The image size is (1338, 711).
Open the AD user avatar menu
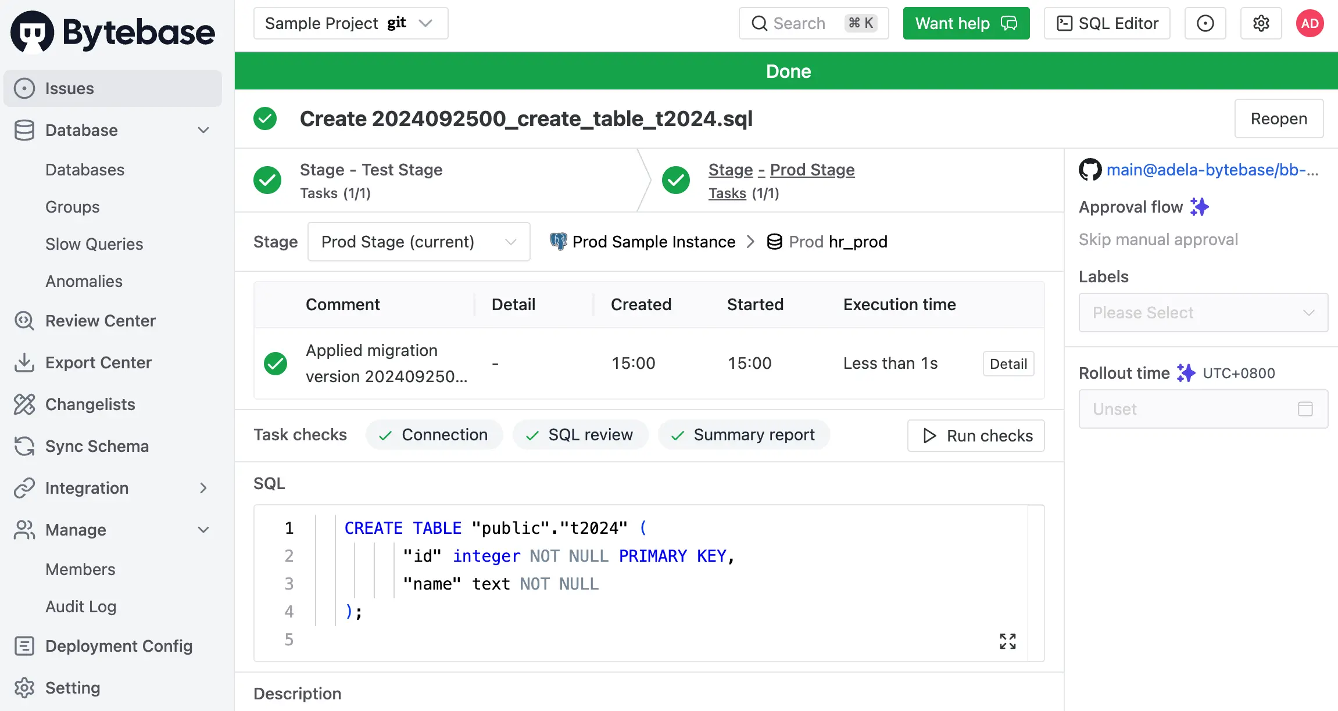pyautogui.click(x=1310, y=23)
